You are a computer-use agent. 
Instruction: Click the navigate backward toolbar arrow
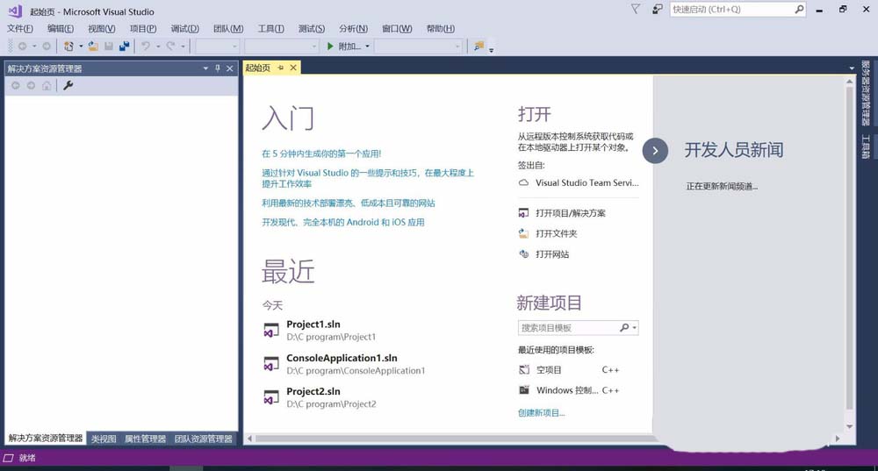[23, 46]
